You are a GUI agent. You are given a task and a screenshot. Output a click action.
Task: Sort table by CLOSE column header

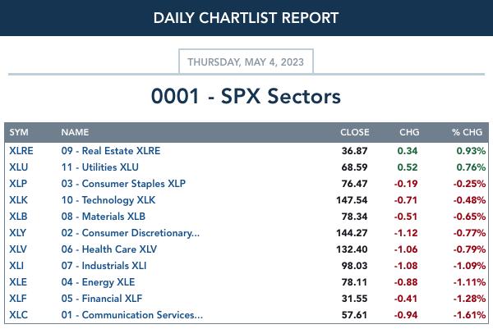click(355, 132)
